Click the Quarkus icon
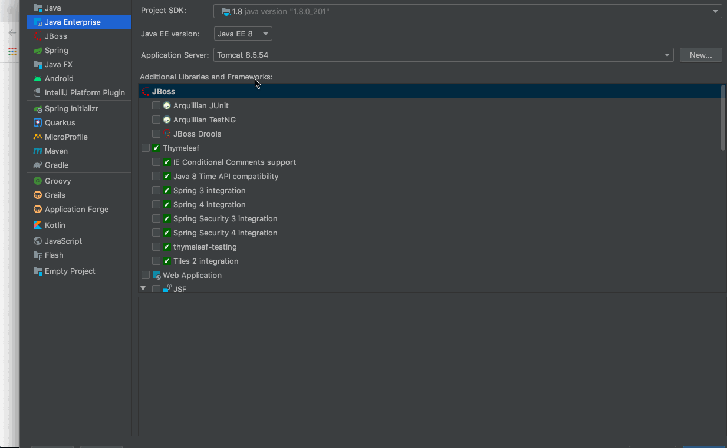727x448 pixels. pyautogui.click(x=38, y=123)
